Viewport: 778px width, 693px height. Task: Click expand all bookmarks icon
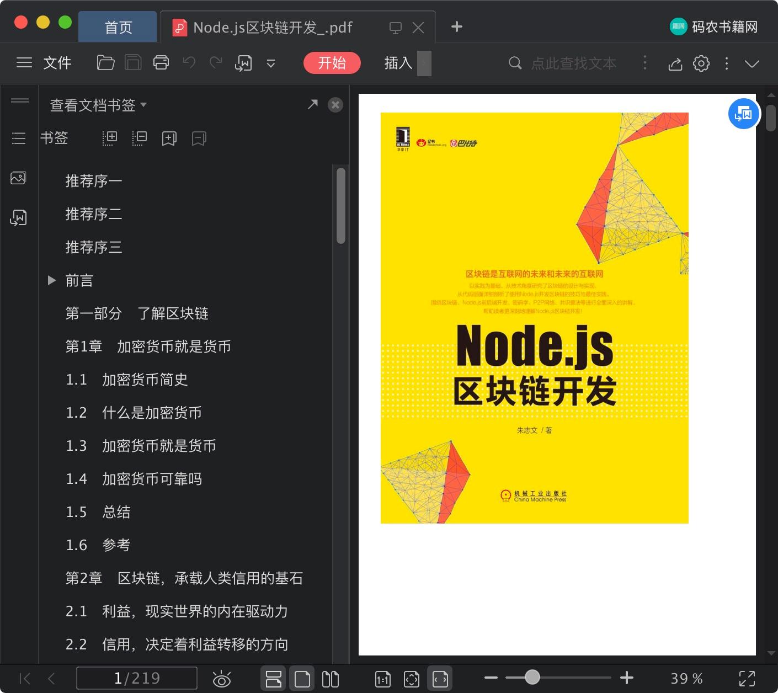[110, 138]
